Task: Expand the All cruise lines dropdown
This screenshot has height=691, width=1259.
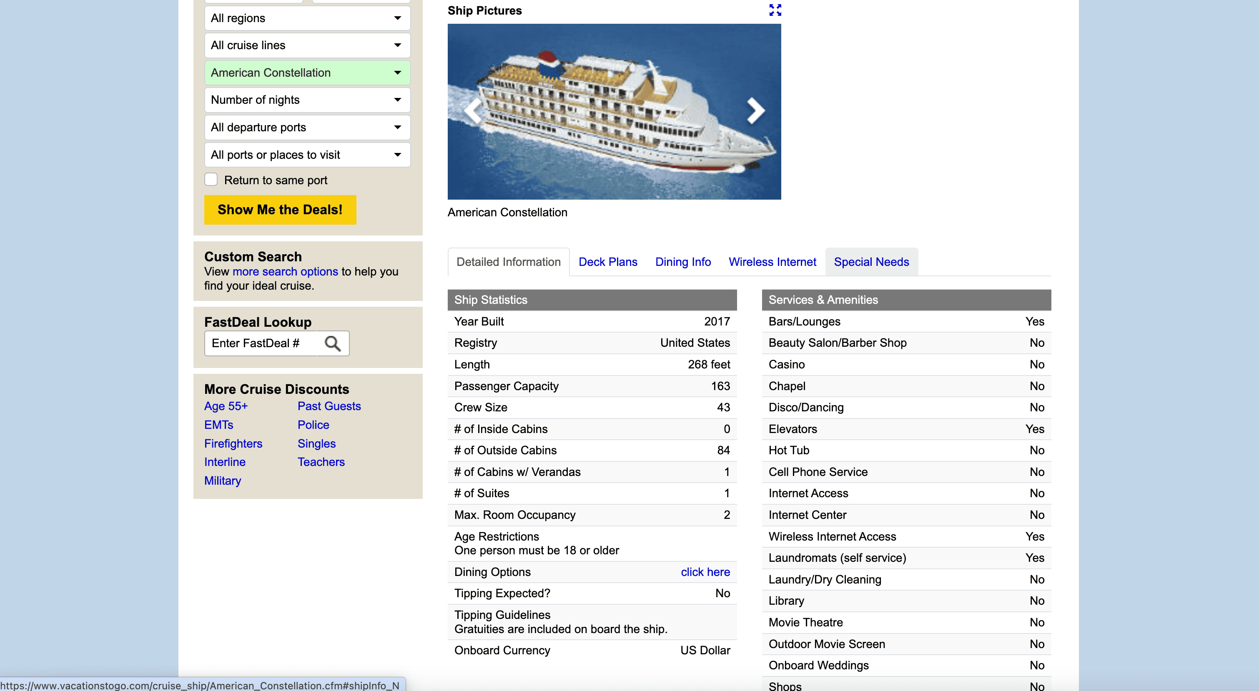Action: click(x=307, y=45)
